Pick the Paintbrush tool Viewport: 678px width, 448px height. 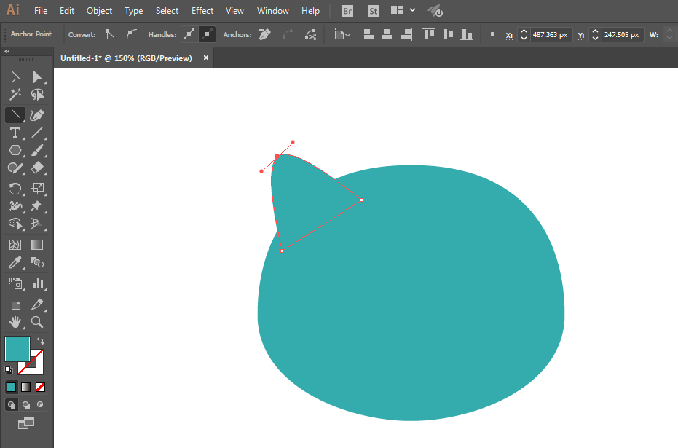point(37,150)
